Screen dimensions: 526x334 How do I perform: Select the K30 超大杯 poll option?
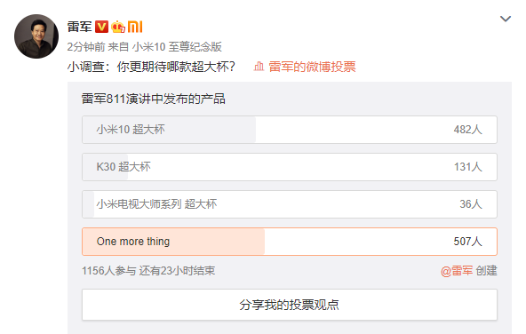click(290, 167)
